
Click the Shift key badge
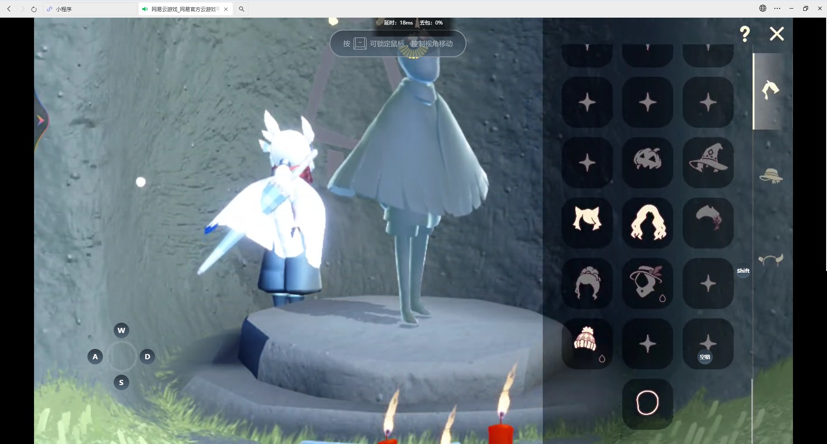[743, 271]
